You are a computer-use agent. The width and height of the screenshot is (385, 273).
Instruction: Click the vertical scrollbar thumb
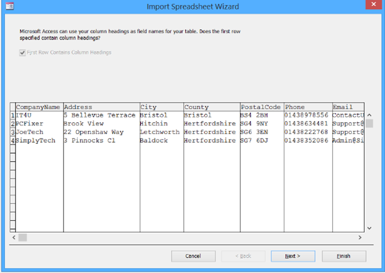[x=369, y=123]
